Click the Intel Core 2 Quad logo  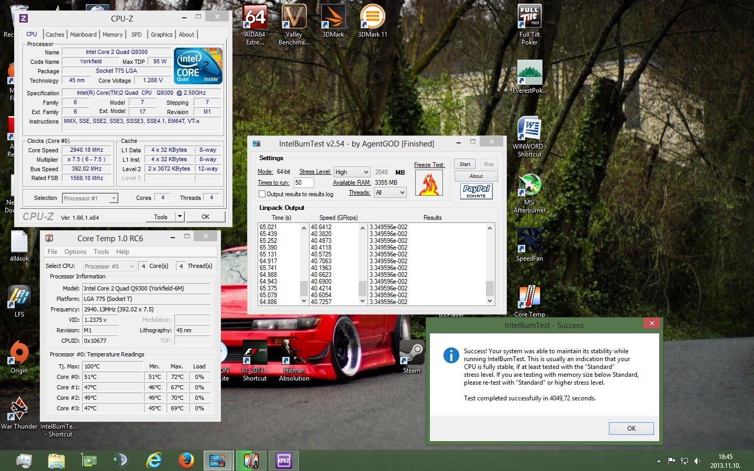198,66
